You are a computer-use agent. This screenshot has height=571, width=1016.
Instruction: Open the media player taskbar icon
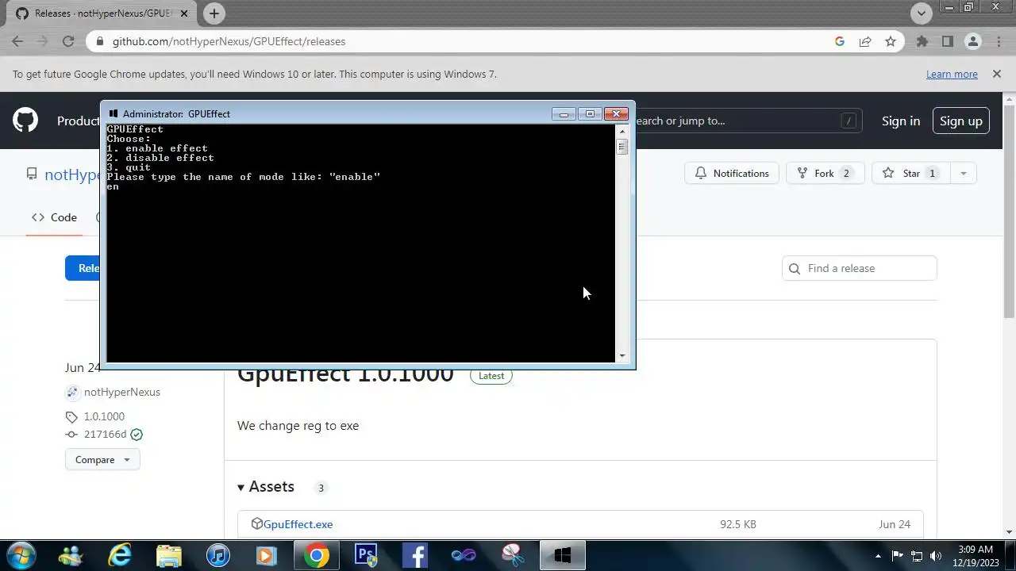267,555
